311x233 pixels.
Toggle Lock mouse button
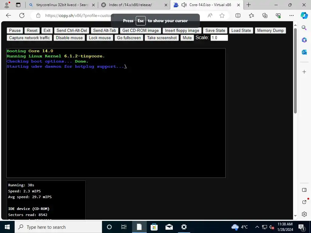point(100,38)
